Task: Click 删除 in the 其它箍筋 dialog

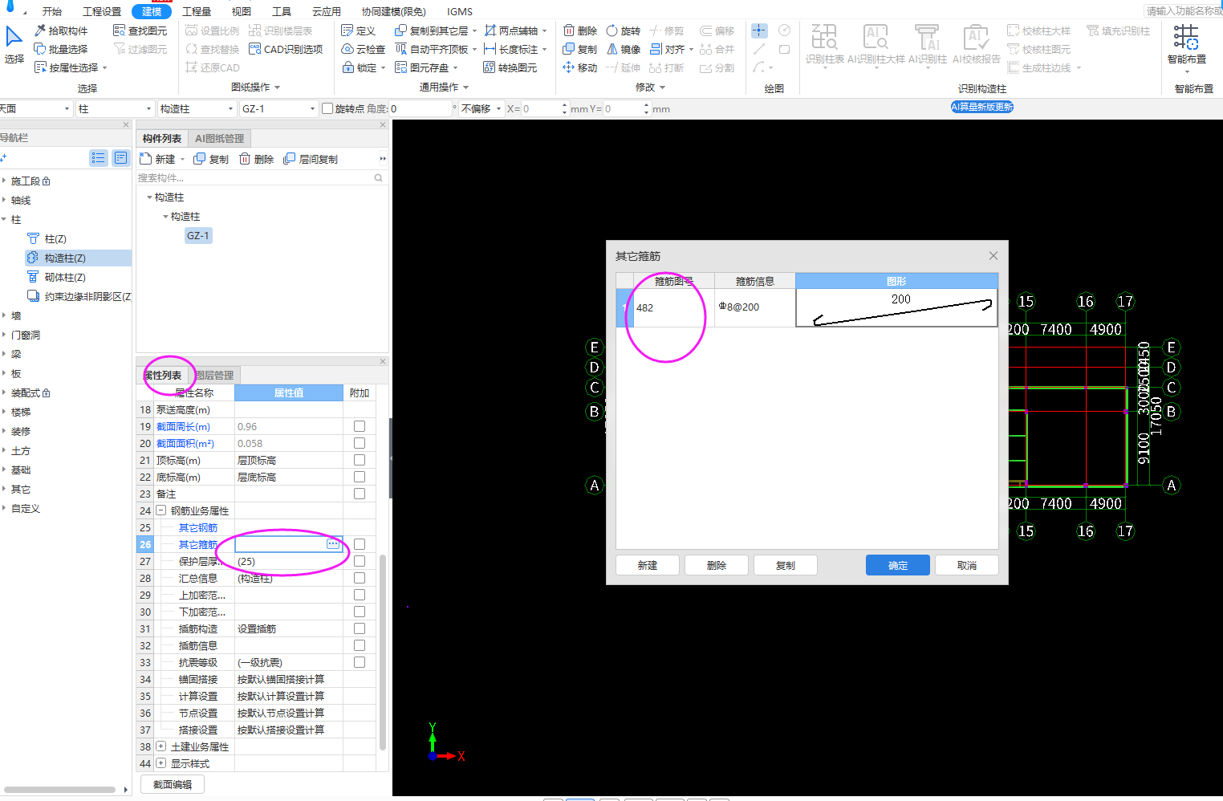Action: pyautogui.click(x=716, y=565)
